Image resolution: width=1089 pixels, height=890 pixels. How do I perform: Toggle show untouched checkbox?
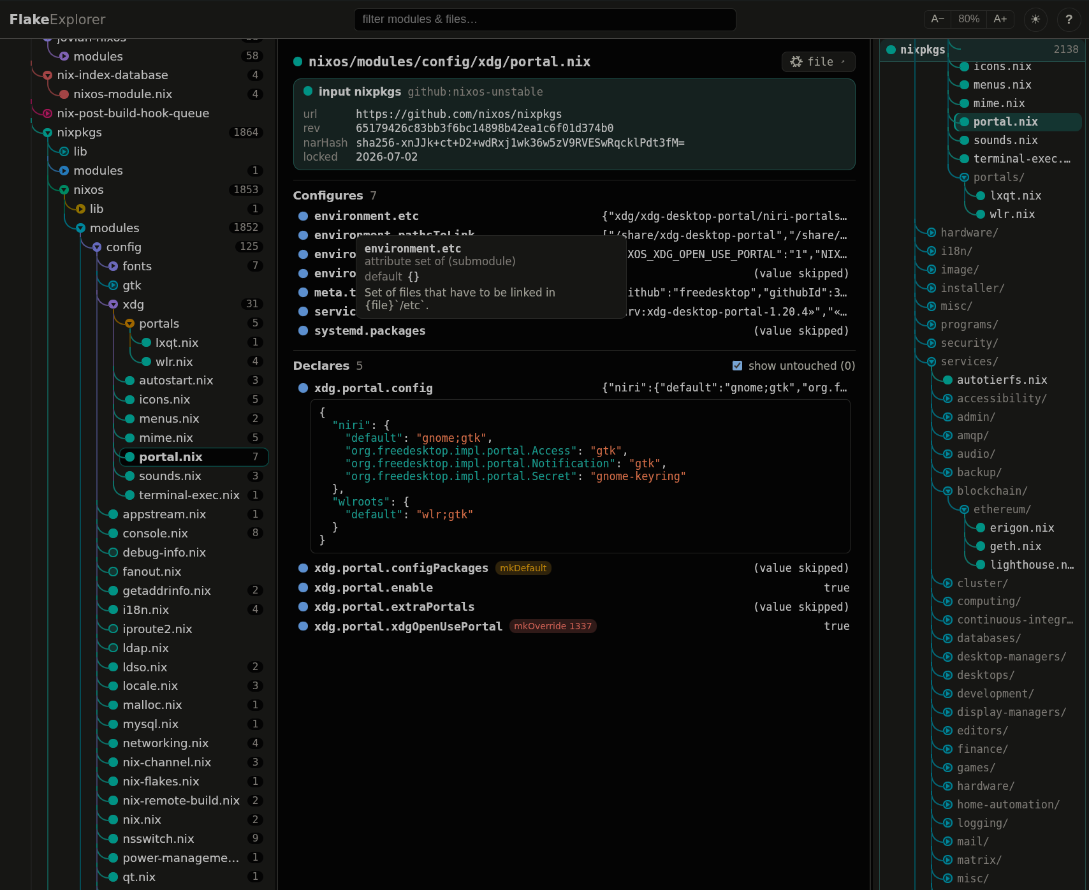(x=737, y=366)
